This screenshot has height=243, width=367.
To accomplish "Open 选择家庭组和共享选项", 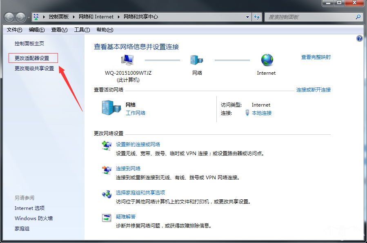I will 140,193.
